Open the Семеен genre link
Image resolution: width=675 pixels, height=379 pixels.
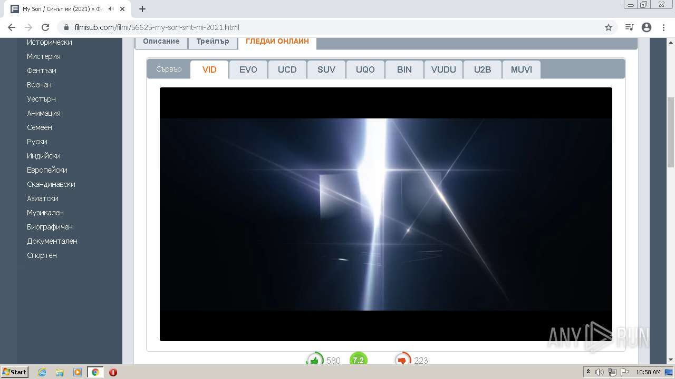(40, 127)
